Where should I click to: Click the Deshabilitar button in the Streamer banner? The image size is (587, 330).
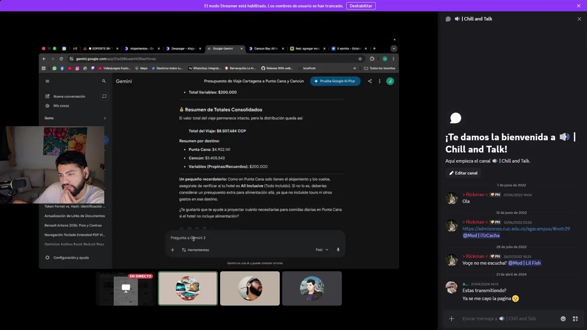361,6
